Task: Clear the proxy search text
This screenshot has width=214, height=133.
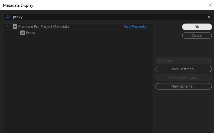Action: (209, 17)
